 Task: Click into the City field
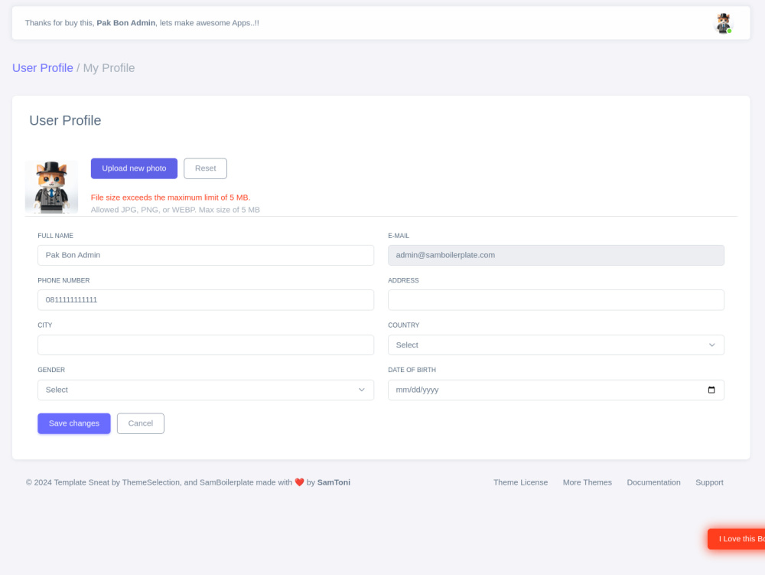coord(206,345)
